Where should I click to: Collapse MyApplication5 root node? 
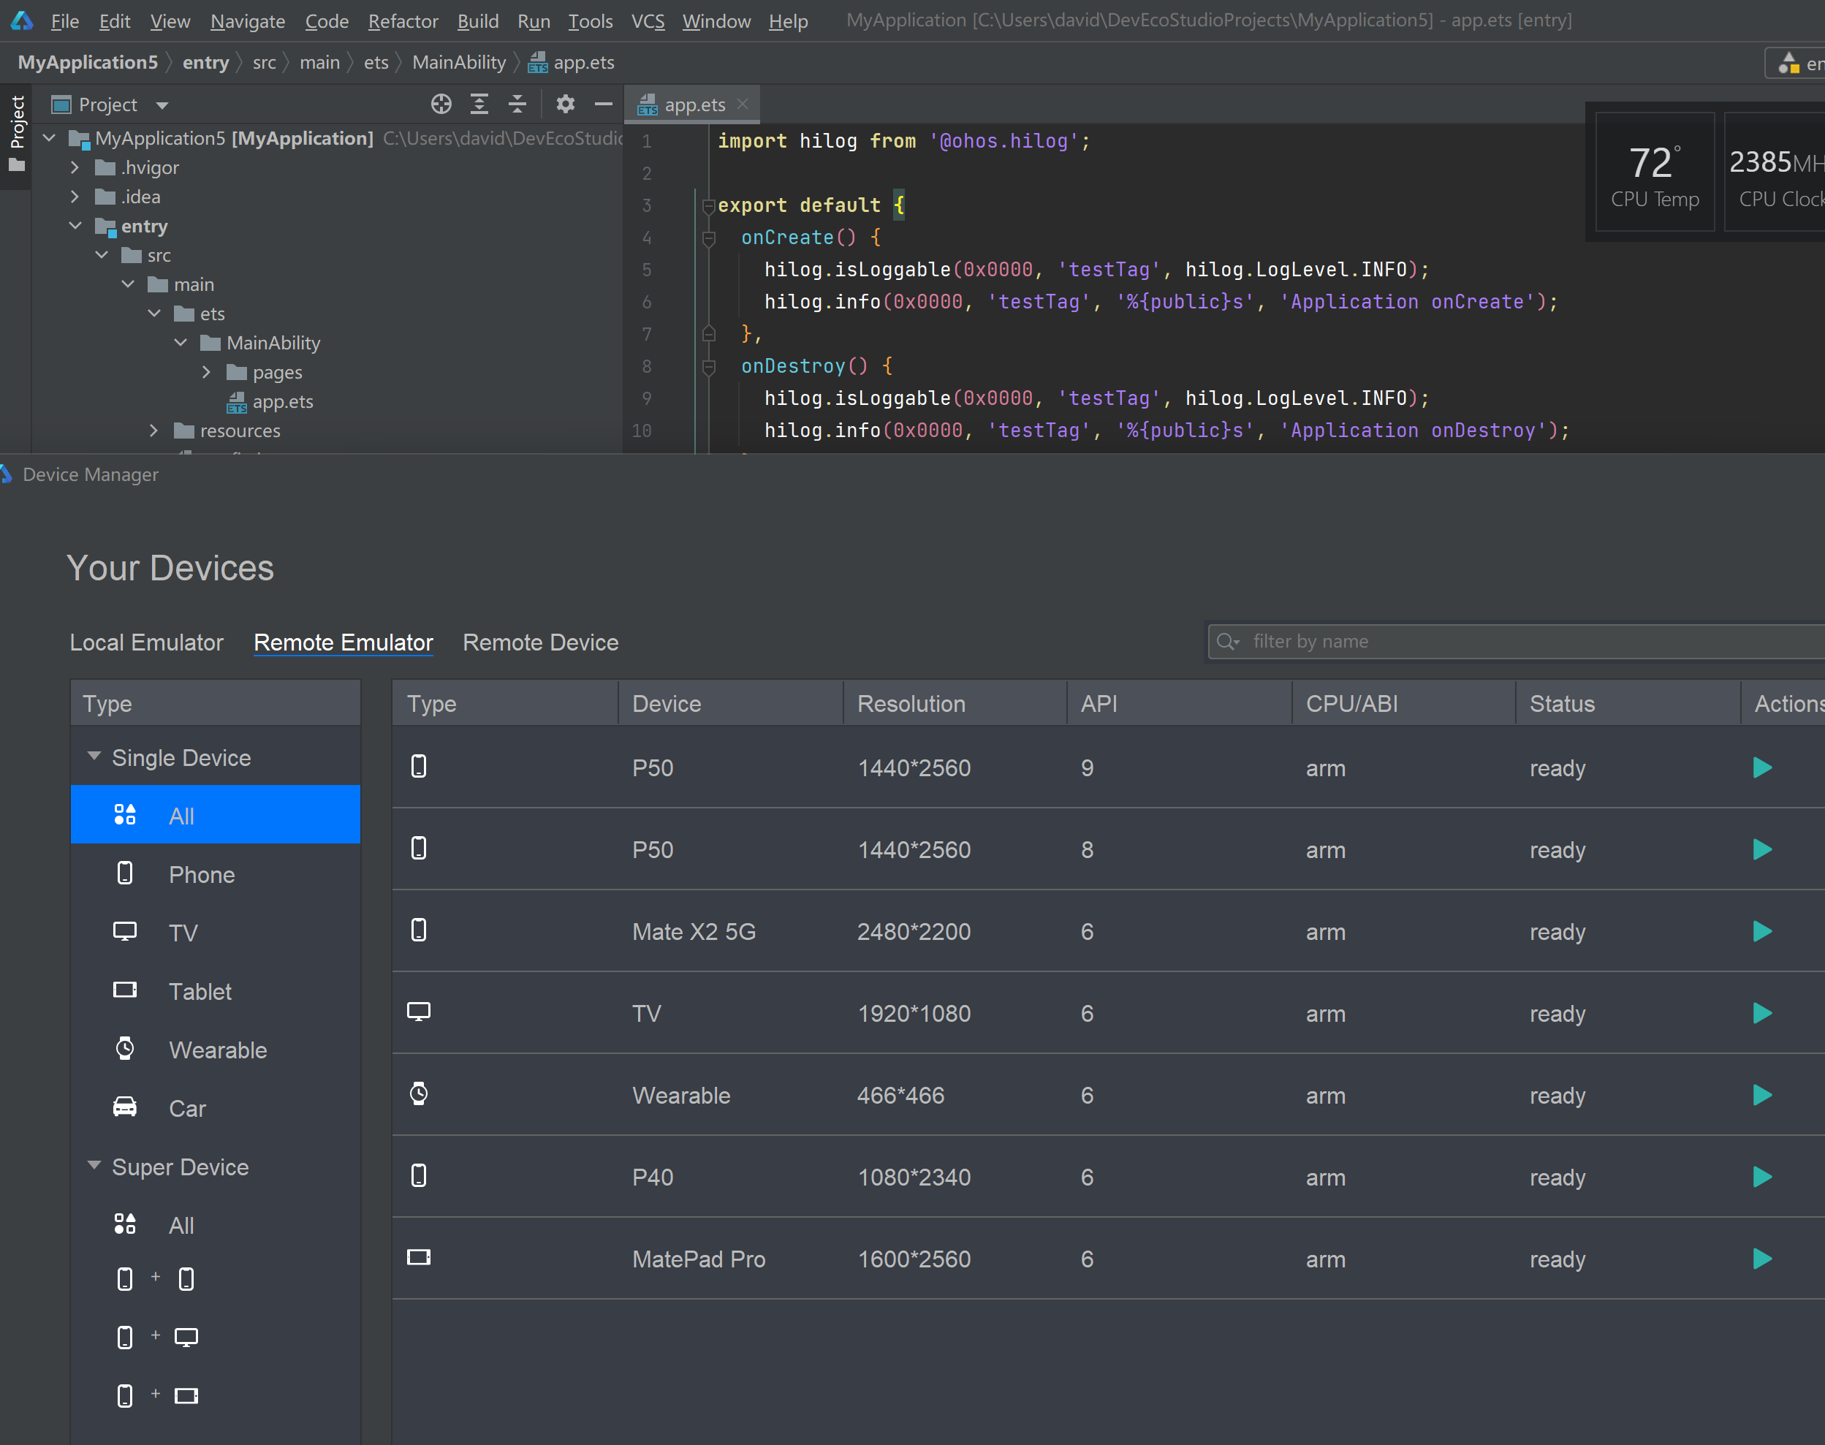pos(49,138)
